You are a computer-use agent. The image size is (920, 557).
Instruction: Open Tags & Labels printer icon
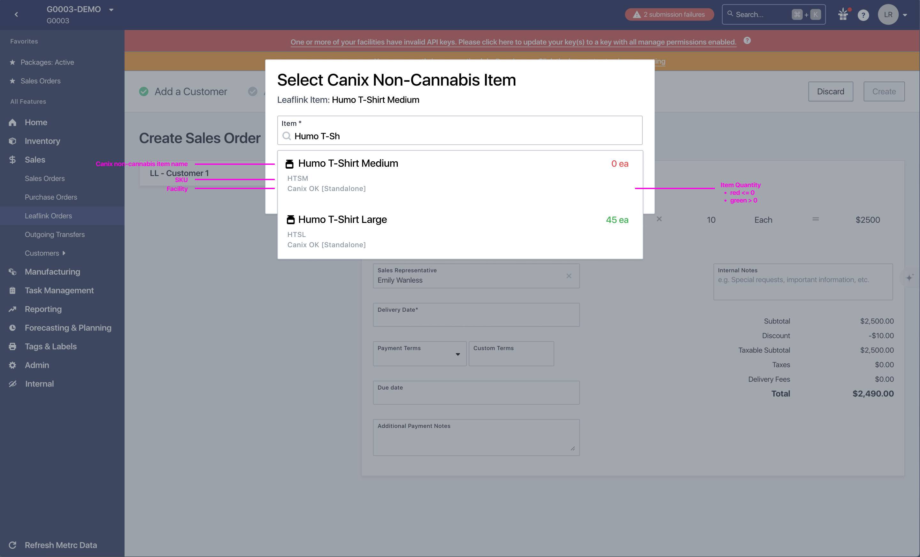12,347
